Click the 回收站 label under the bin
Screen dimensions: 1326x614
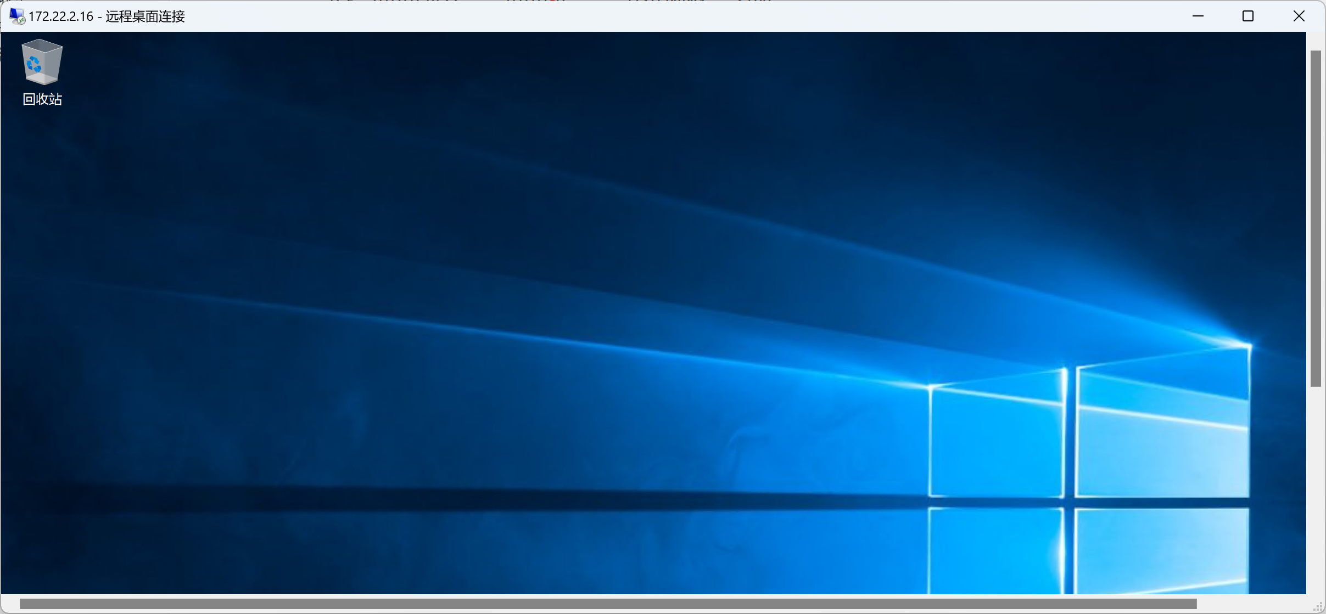tap(42, 99)
